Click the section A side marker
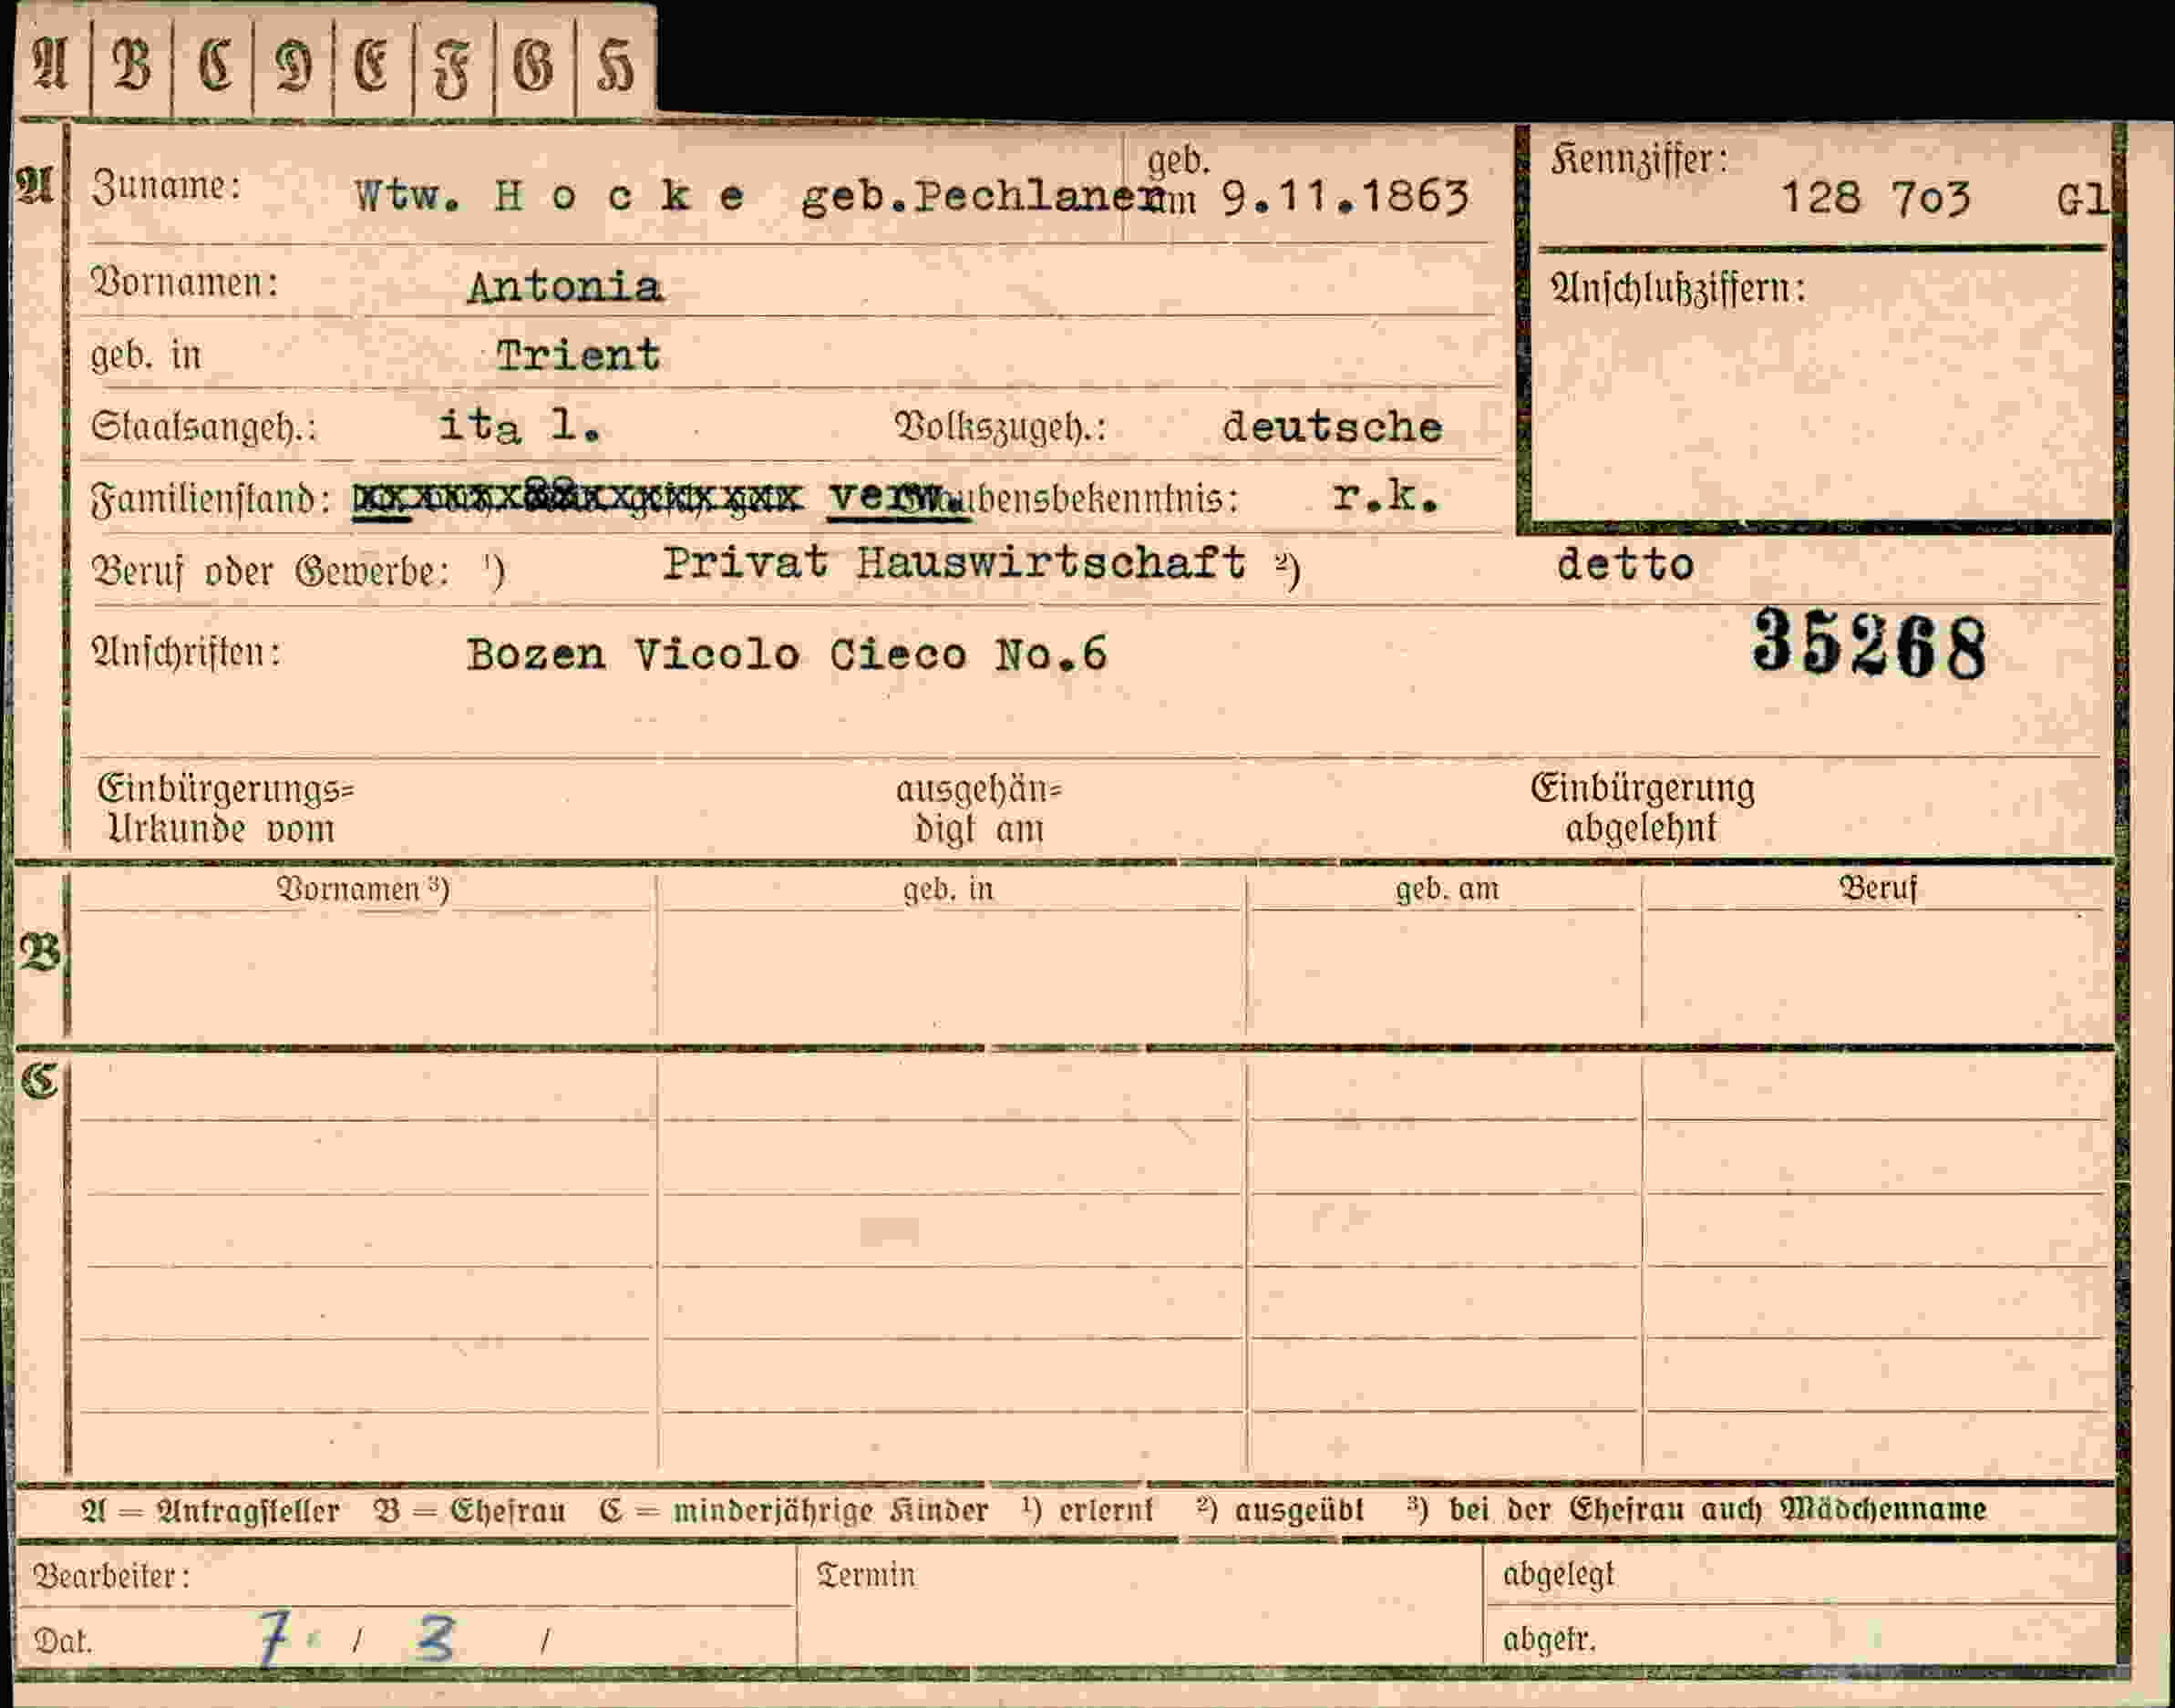The width and height of the screenshot is (2175, 1708). pyautogui.click(x=35, y=185)
